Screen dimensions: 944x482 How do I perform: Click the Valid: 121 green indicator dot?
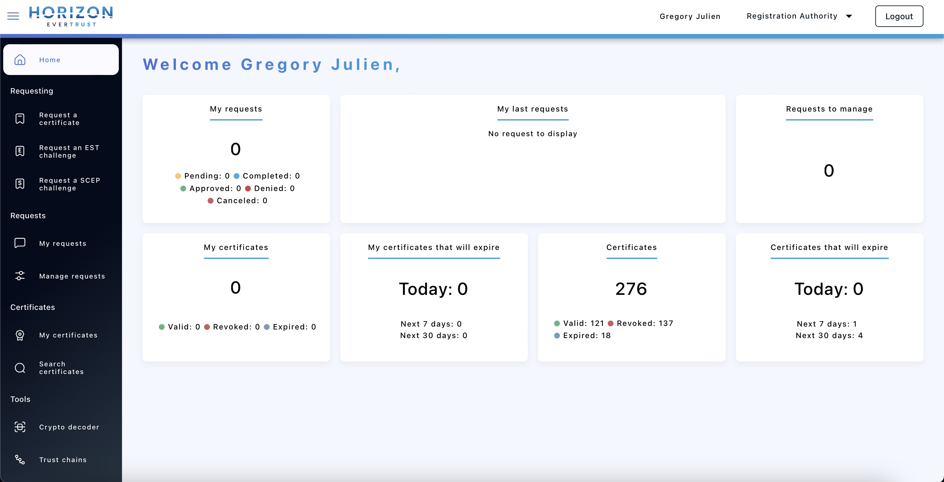click(x=557, y=323)
